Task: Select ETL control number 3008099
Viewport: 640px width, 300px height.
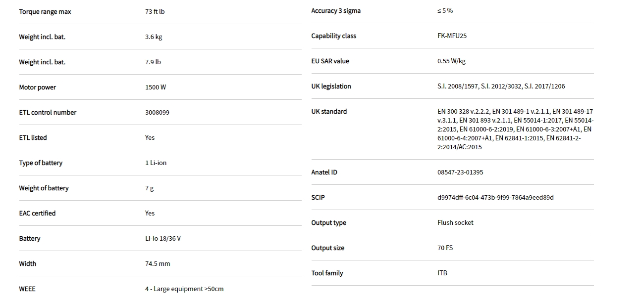Action: pos(157,113)
